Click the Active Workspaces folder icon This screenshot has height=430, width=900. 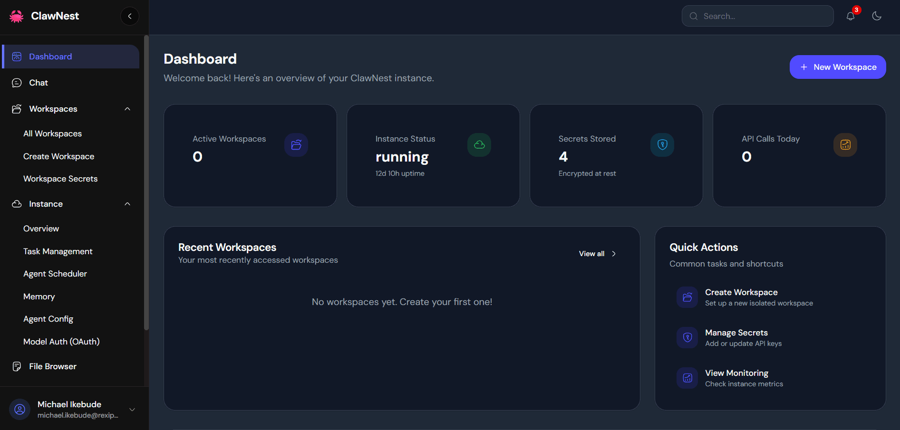[296, 145]
